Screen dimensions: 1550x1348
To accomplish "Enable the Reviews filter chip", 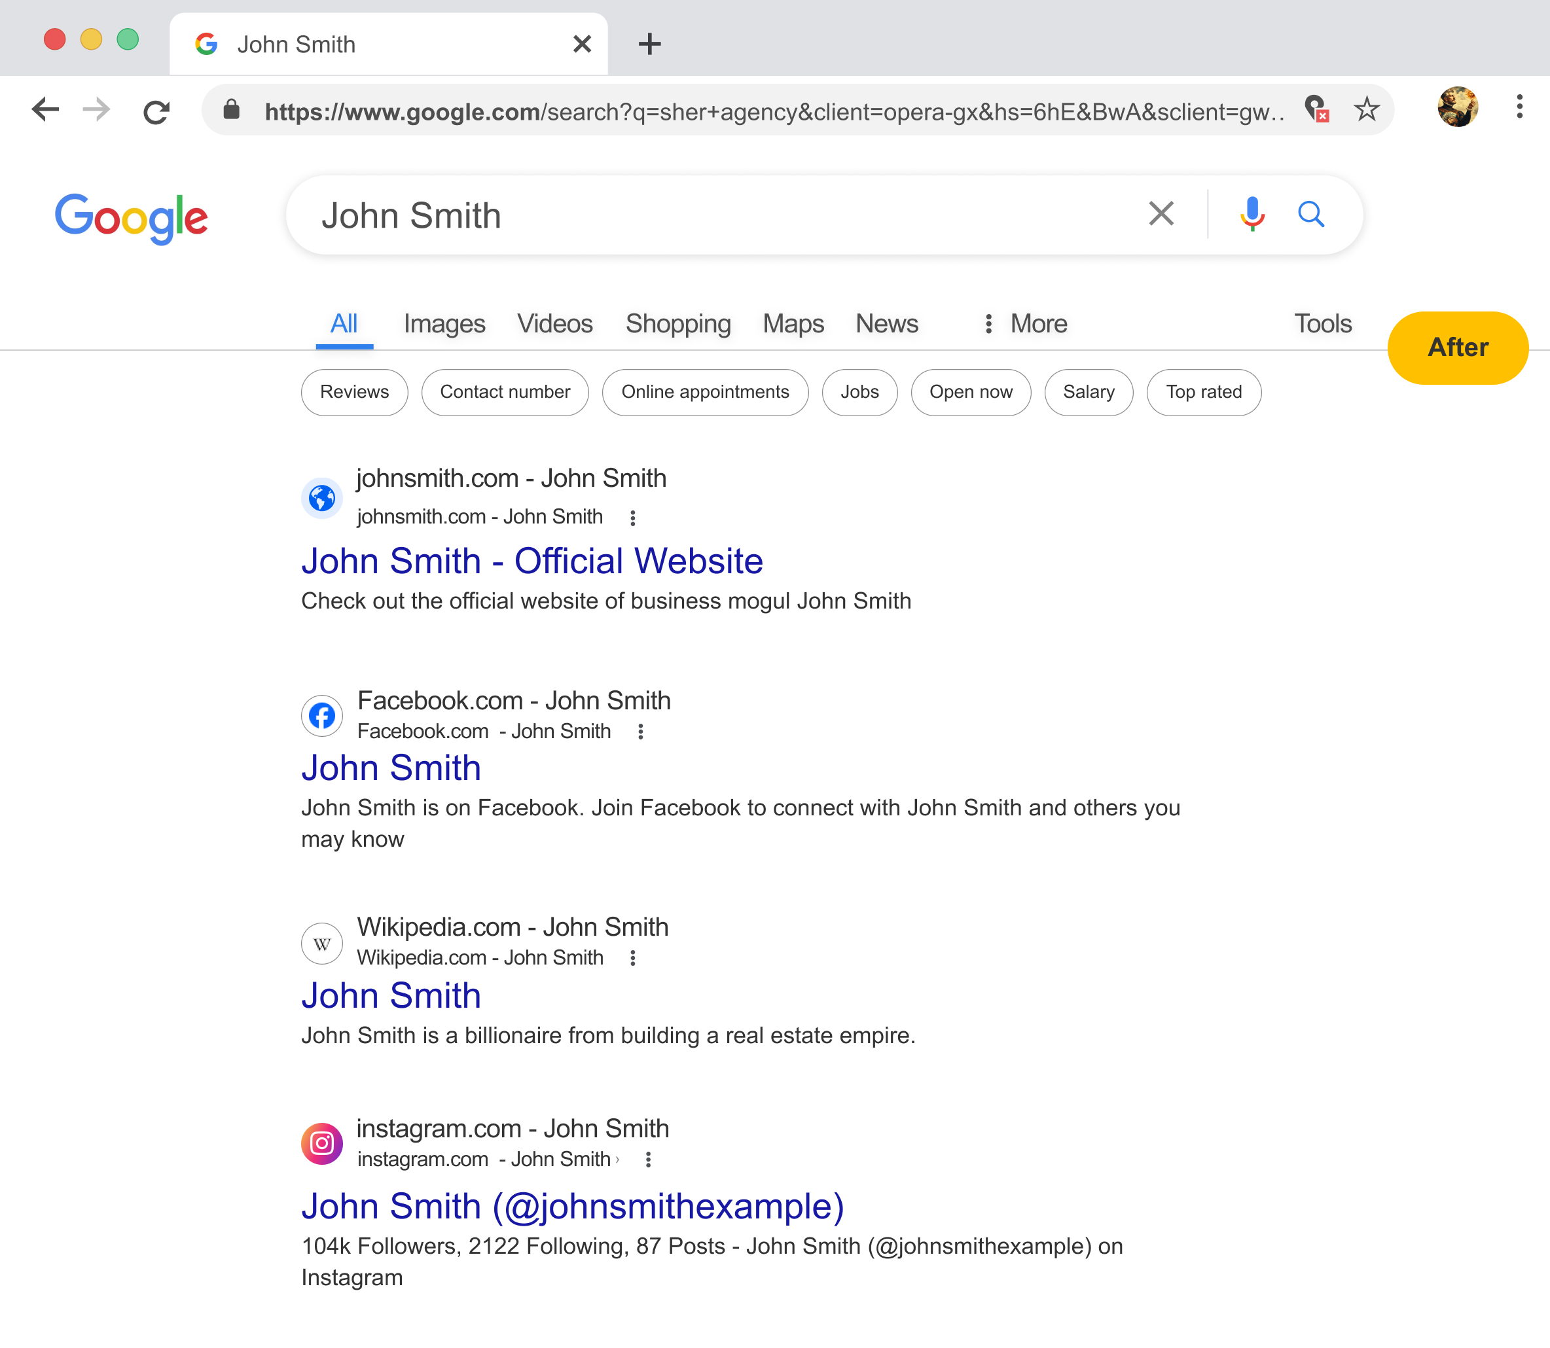I will tap(354, 392).
